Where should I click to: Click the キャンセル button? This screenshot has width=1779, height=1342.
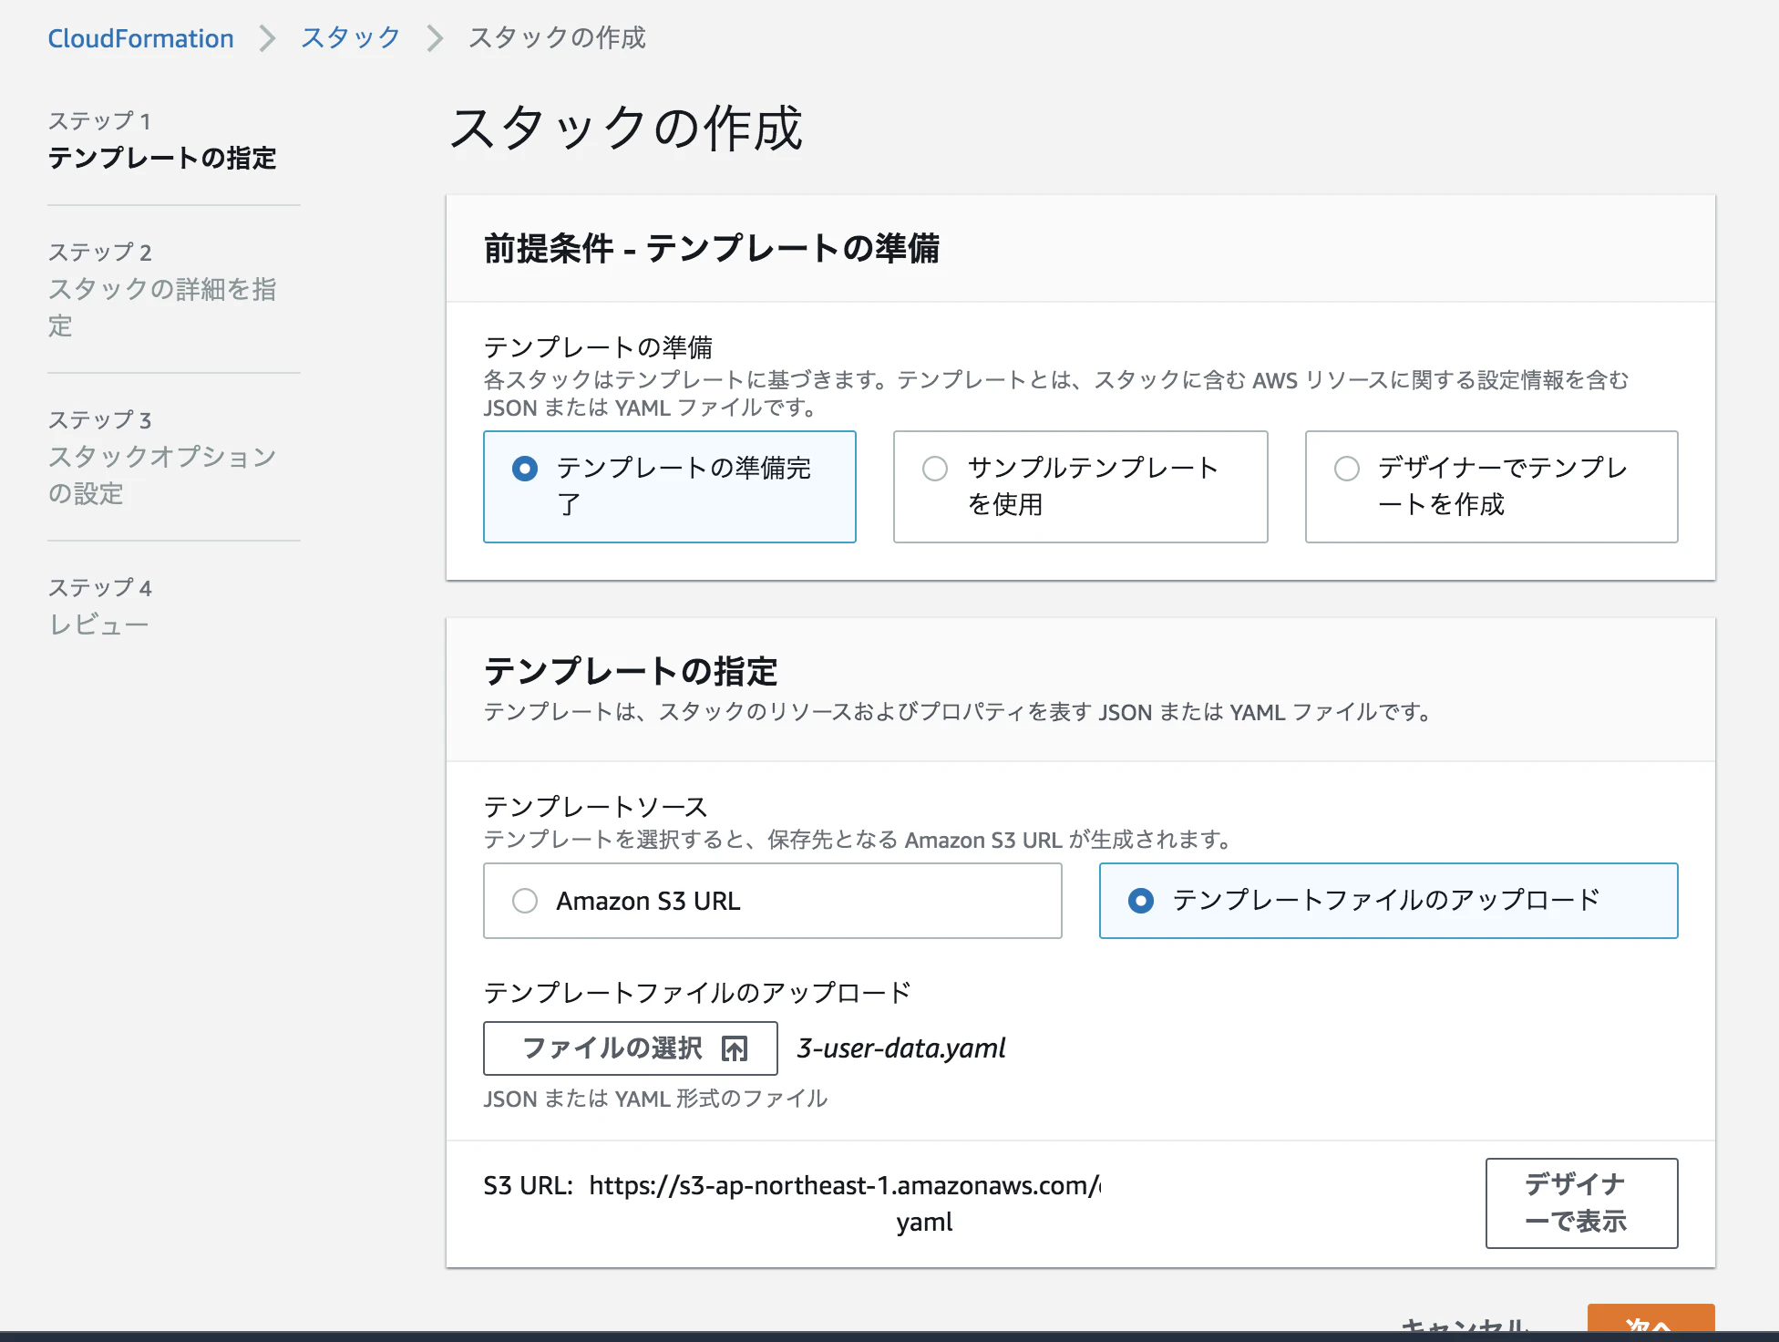click(x=1465, y=1324)
